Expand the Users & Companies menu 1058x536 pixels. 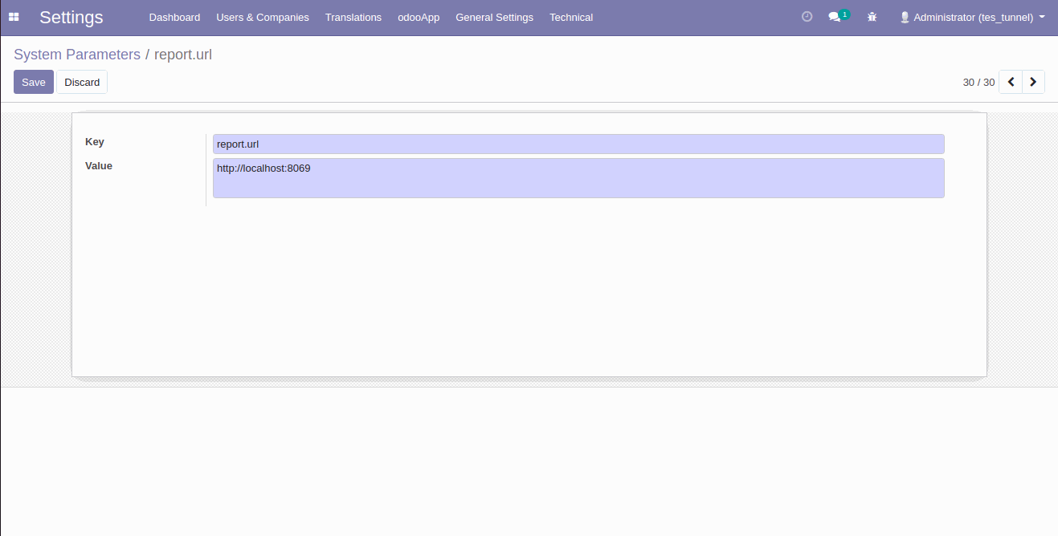coord(263,17)
